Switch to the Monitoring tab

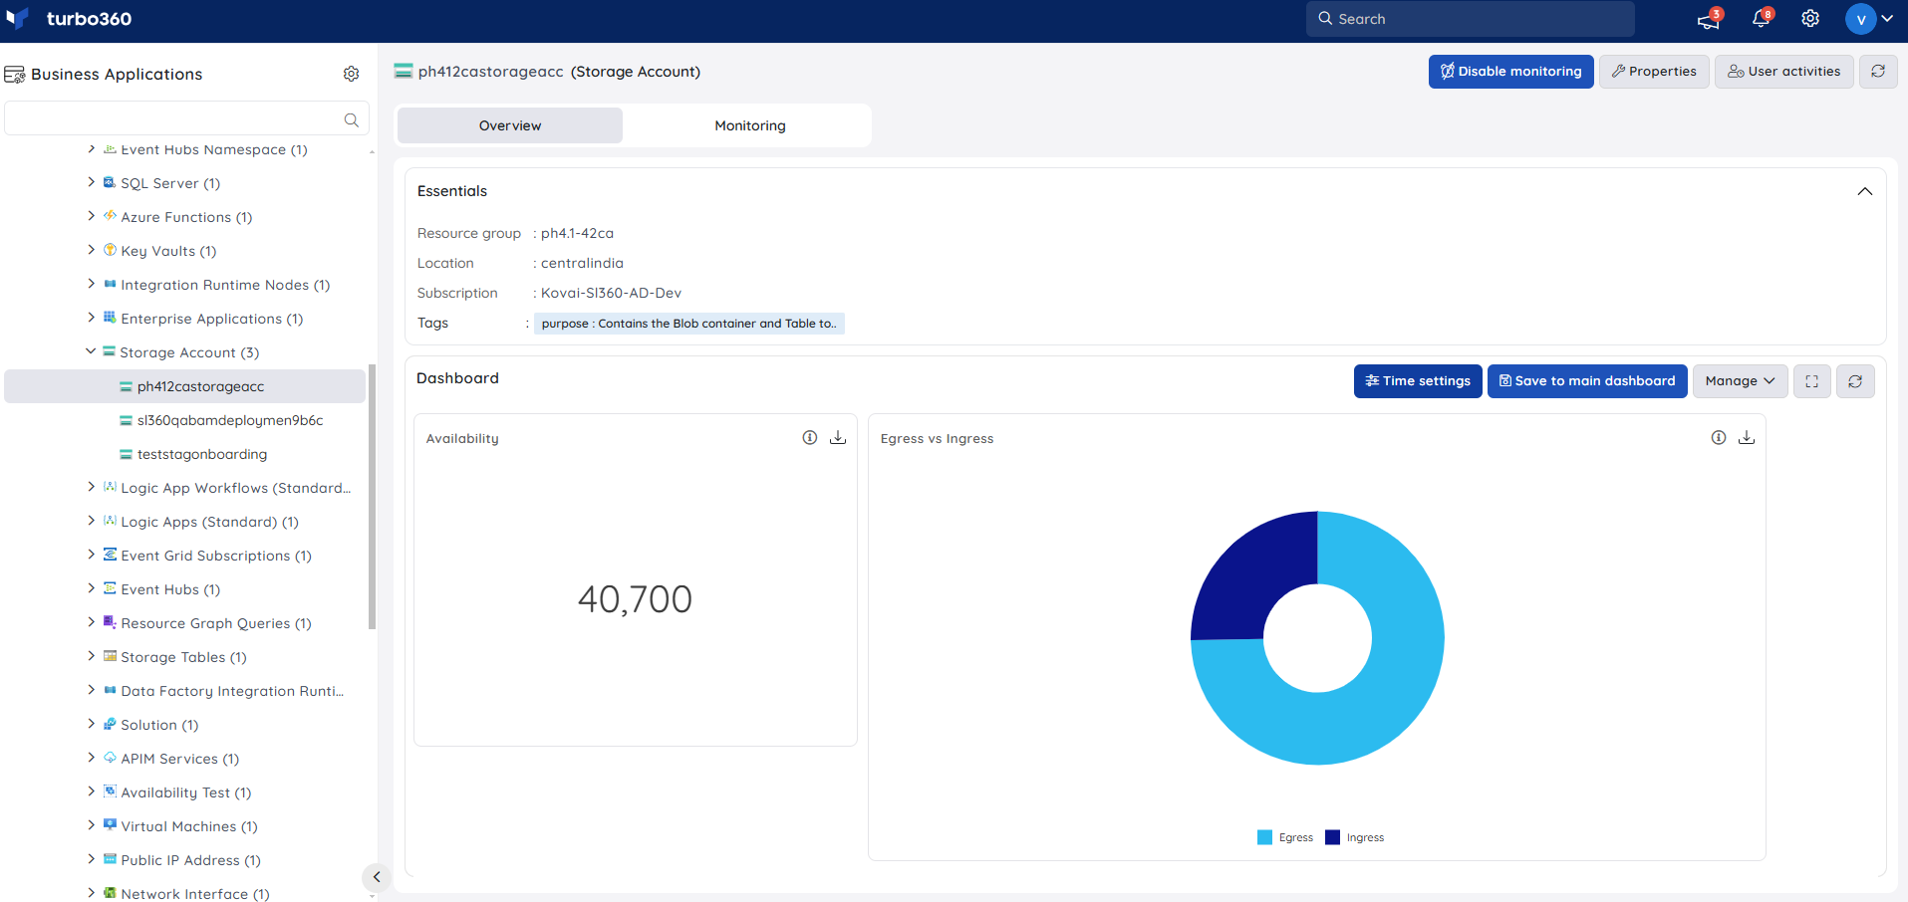750,125
